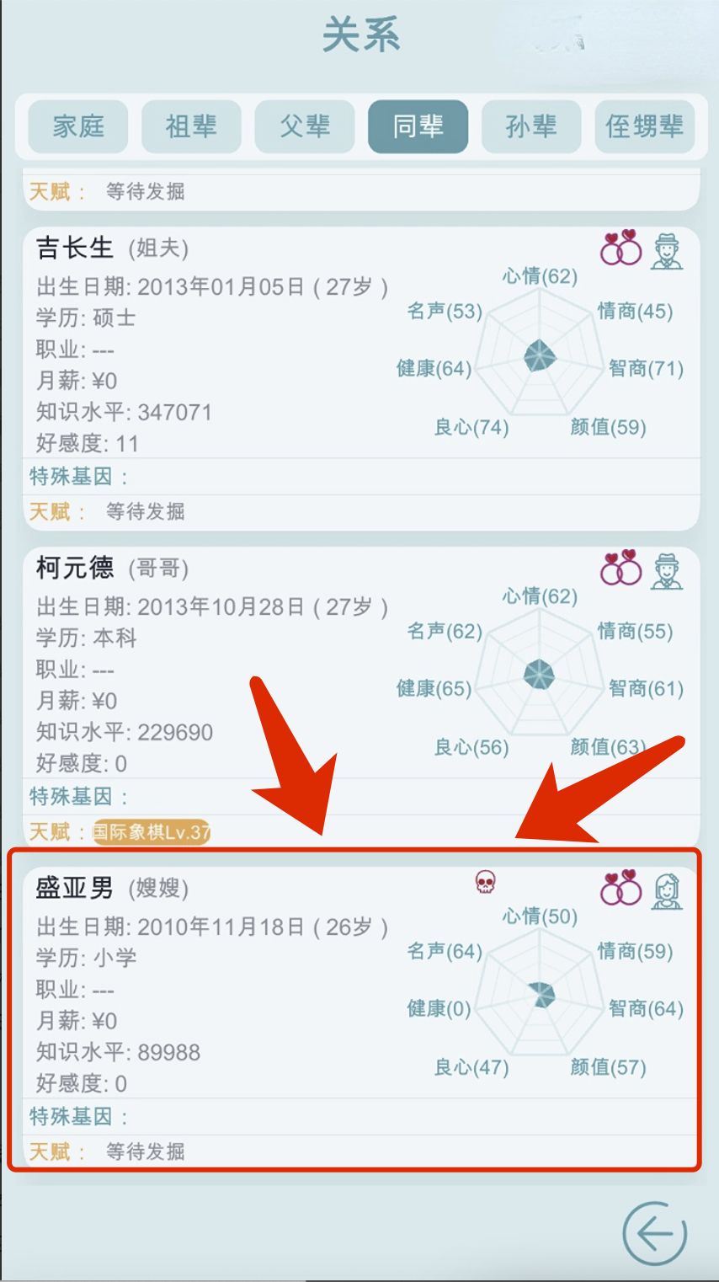Click the wedding rings icon on 吉长生's card
Viewport: 719px width, 1282px height.
click(620, 248)
